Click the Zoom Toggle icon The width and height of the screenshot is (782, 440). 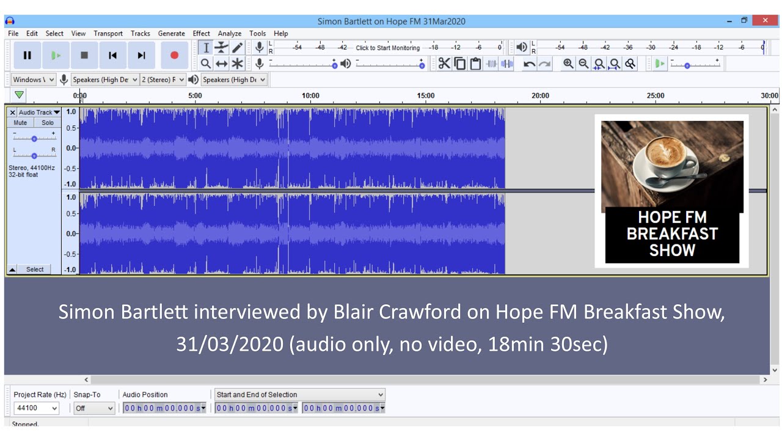point(630,64)
